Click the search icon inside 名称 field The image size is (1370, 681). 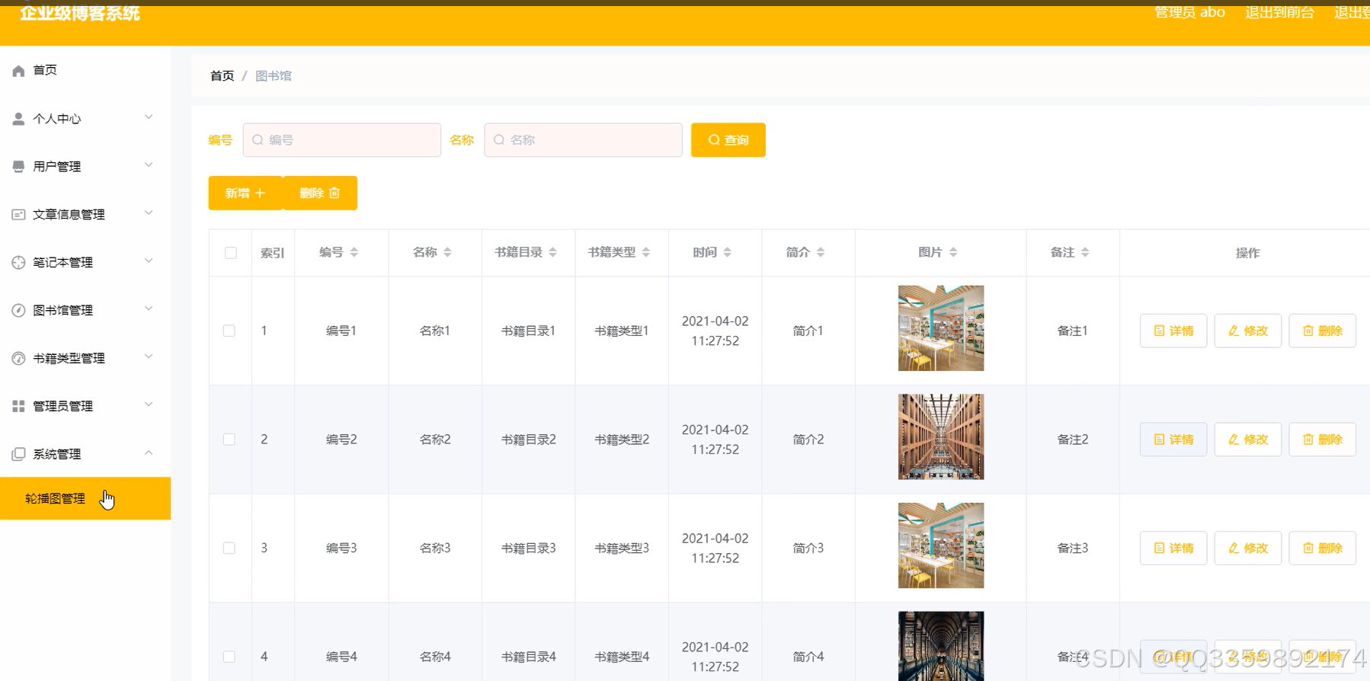(499, 140)
